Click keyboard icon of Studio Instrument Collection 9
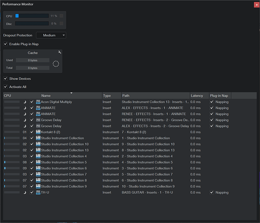This screenshot has width=260, height=223. [x=38, y=186]
